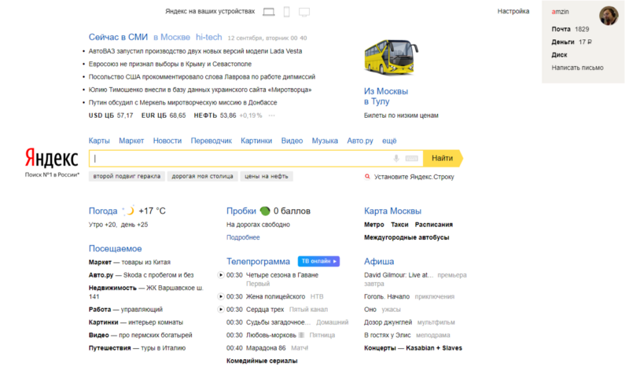This screenshot has height=367, width=629.
Task: Click the Подробнее traffic link
Action: 243,237
